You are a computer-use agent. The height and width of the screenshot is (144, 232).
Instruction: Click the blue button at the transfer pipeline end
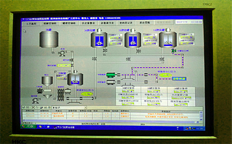pyautogui.click(x=179, y=79)
